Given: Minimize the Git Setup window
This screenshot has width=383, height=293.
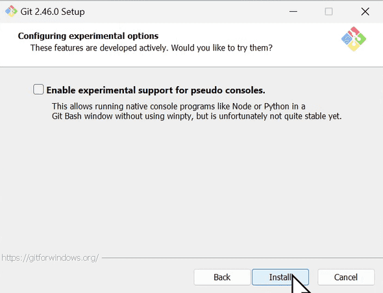Looking at the screenshot, I should (293, 12).
